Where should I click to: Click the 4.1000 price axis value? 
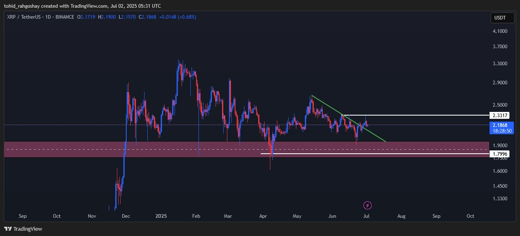(x=500, y=31)
